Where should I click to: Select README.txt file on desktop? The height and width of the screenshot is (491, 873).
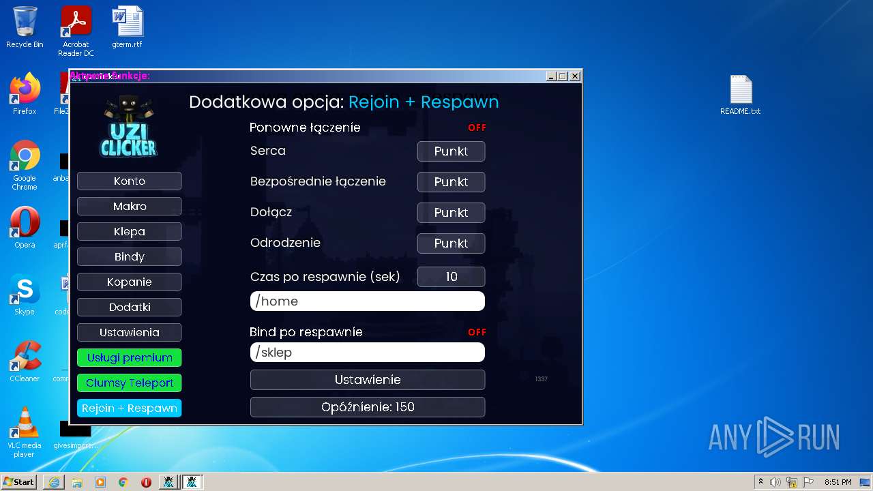coord(740,95)
